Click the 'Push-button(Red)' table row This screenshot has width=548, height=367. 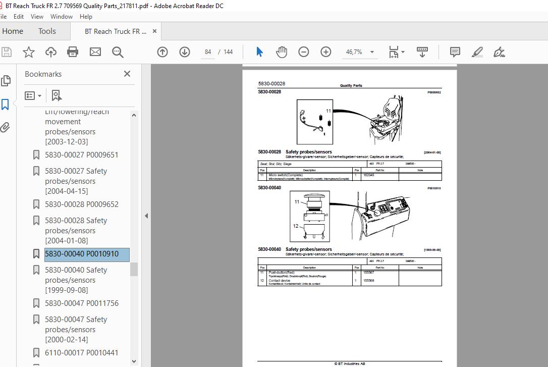click(350, 274)
